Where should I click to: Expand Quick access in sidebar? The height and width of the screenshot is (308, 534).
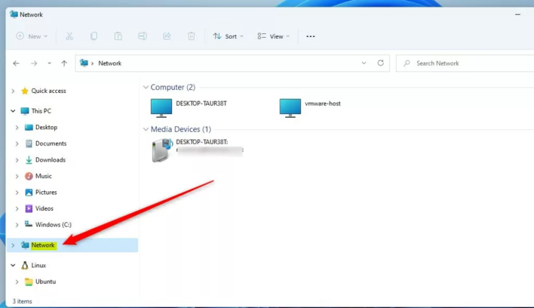point(13,91)
